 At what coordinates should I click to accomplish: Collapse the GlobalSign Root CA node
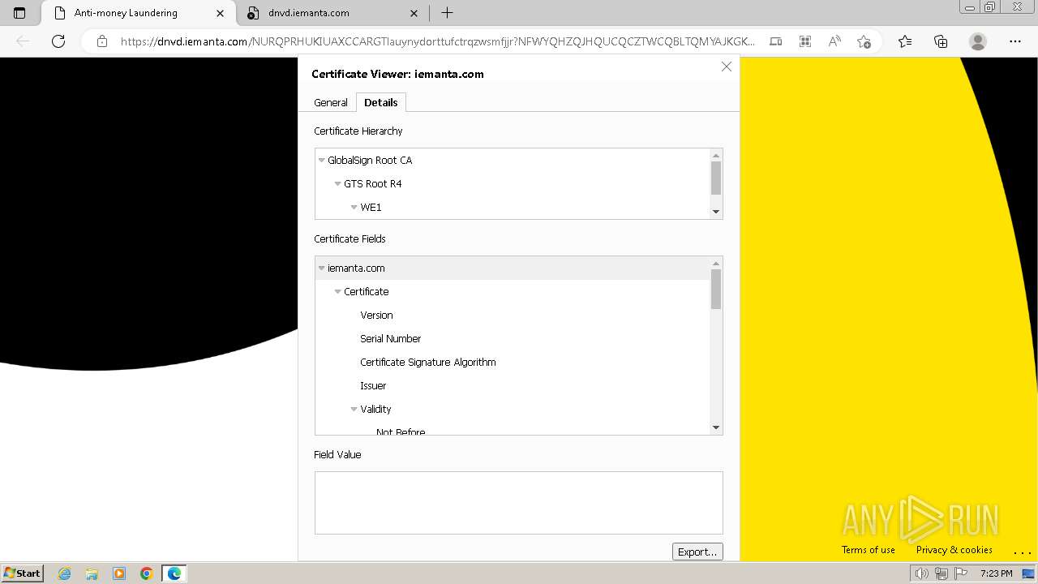click(322, 161)
